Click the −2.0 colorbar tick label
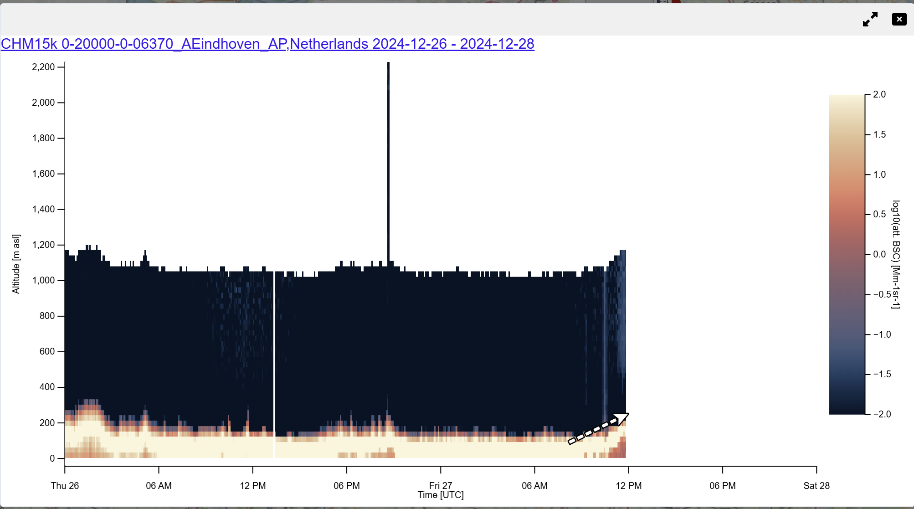The height and width of the screenshot is (509, 914). coord(882,414)
